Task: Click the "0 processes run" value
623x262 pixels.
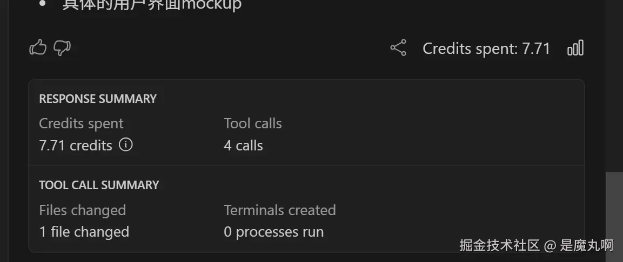Action: coord(274,232)
